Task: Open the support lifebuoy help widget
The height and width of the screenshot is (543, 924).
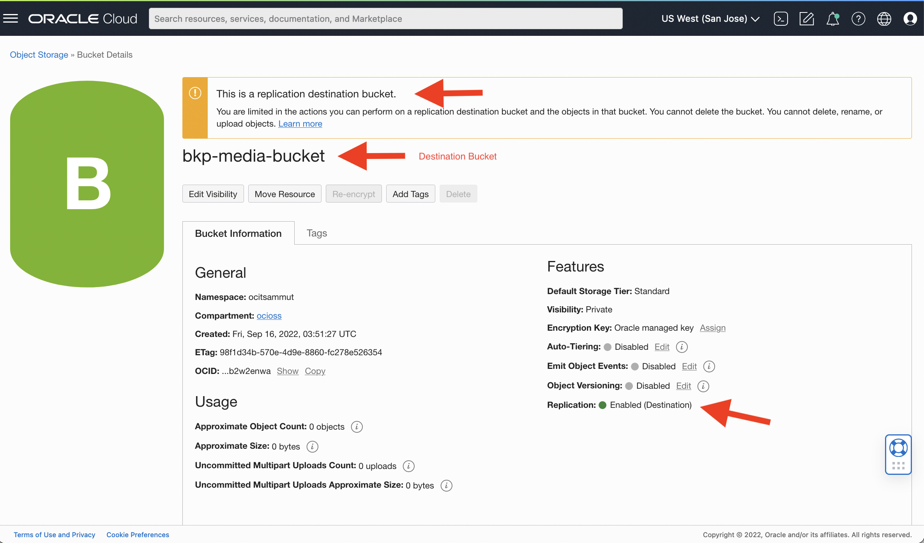Action: click(x=898, y=448)
